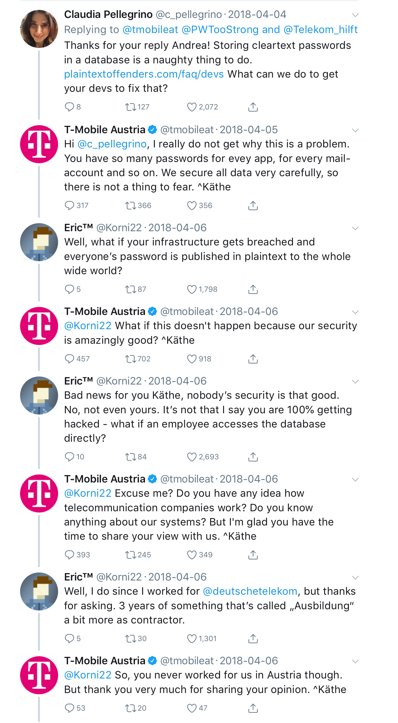The width and height of the screenshot is (398, 723).
Task: Reply to Eric's tweet showing 10 replies
Action: [x=69, y=457]
